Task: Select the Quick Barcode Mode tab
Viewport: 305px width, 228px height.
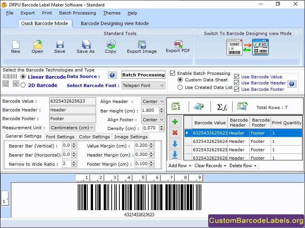Action: click(x=45, y=24)
